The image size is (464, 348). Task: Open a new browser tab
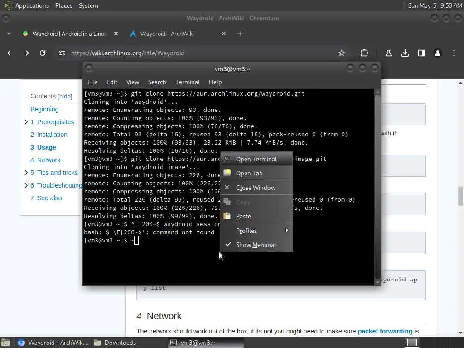click(x=240, y=34)
